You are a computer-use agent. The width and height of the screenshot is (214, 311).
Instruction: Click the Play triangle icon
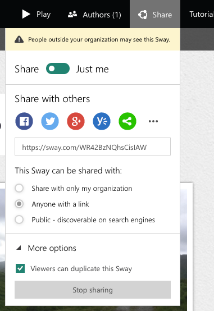(x=26, y=14)
